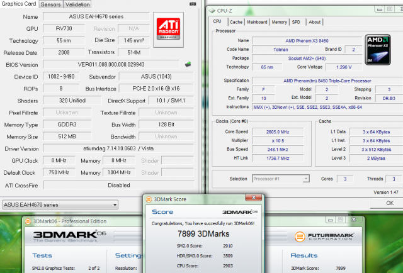Click the Memory Type value GDDR3
Image resolution: width=403 pixels, height=273 pixels.
67,125
